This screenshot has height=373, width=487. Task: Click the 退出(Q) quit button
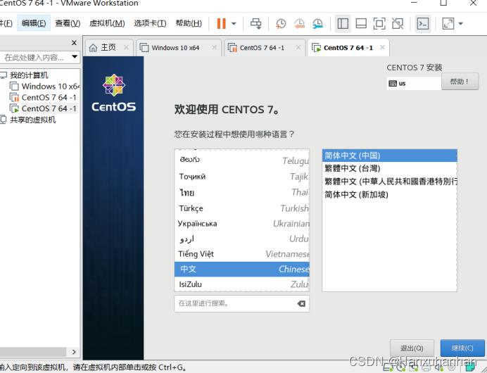(412, 348)
